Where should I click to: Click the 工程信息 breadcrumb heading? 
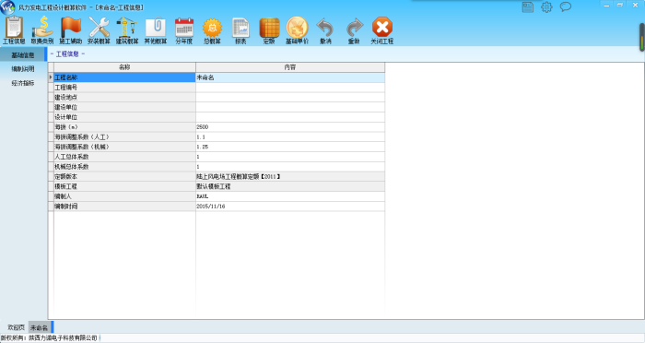tap(67, 54)
